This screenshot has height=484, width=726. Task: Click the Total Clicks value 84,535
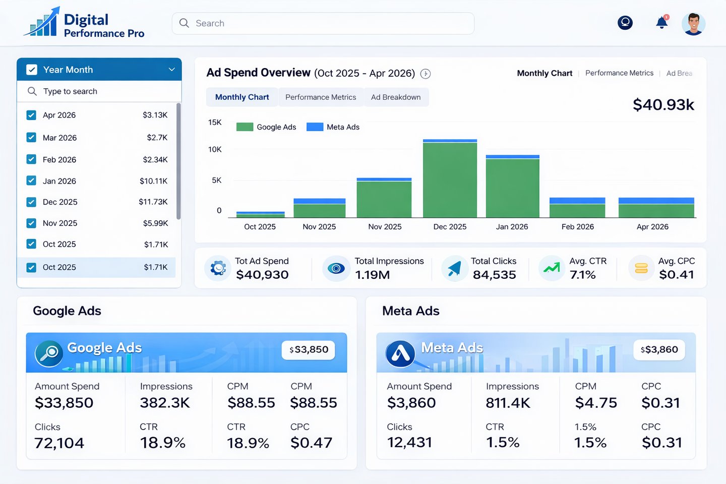pos(494,275)
